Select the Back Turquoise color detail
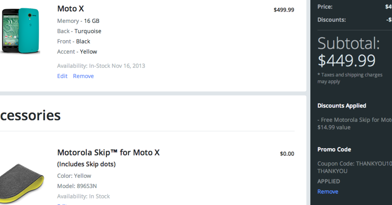Screen dimensions: 392x205 [x=79, y=31]
